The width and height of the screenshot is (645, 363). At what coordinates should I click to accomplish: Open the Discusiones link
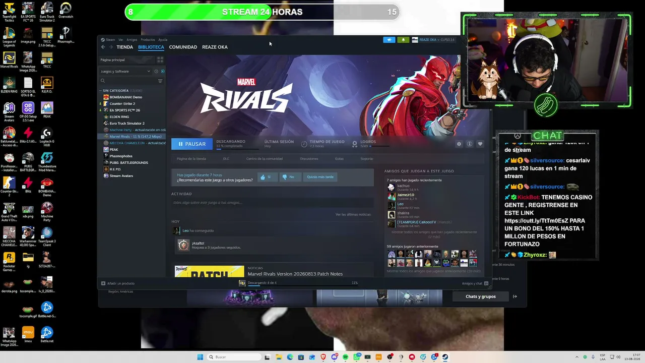pyautogui.click(x=309, y=159)
